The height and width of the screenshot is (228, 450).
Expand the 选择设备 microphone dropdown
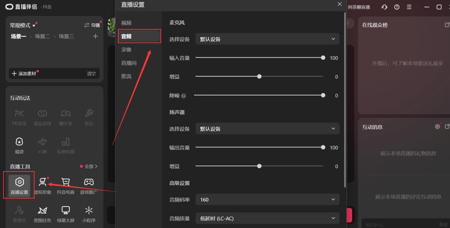(x=267, y=39)
